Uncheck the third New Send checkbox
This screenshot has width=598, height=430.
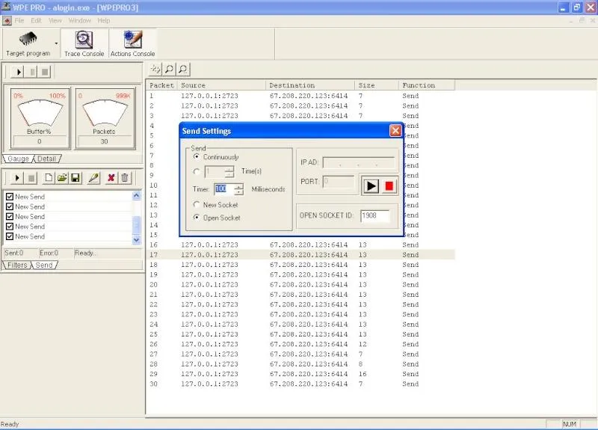[x=10, y=216]
